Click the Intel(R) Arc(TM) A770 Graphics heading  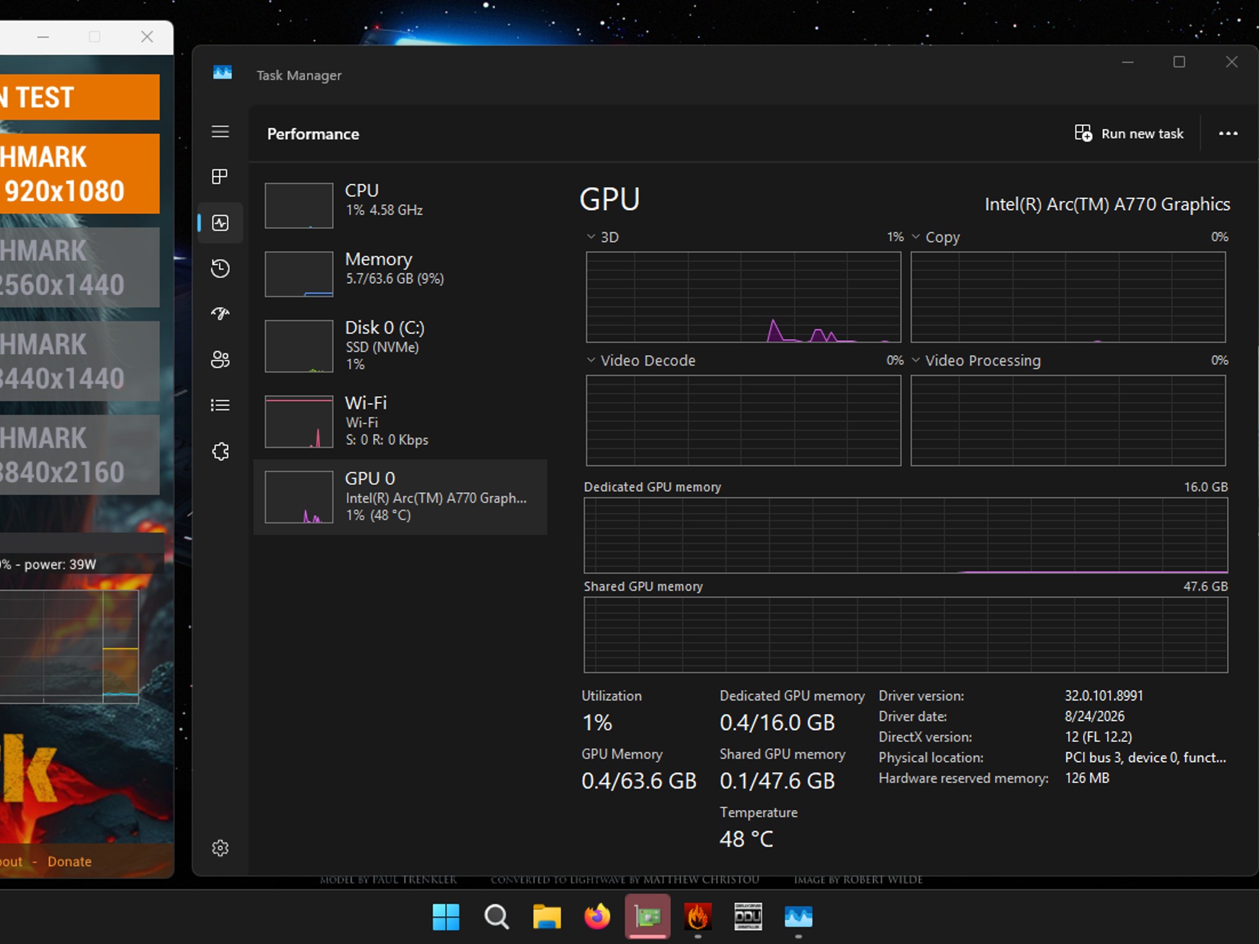(1107, 204)
